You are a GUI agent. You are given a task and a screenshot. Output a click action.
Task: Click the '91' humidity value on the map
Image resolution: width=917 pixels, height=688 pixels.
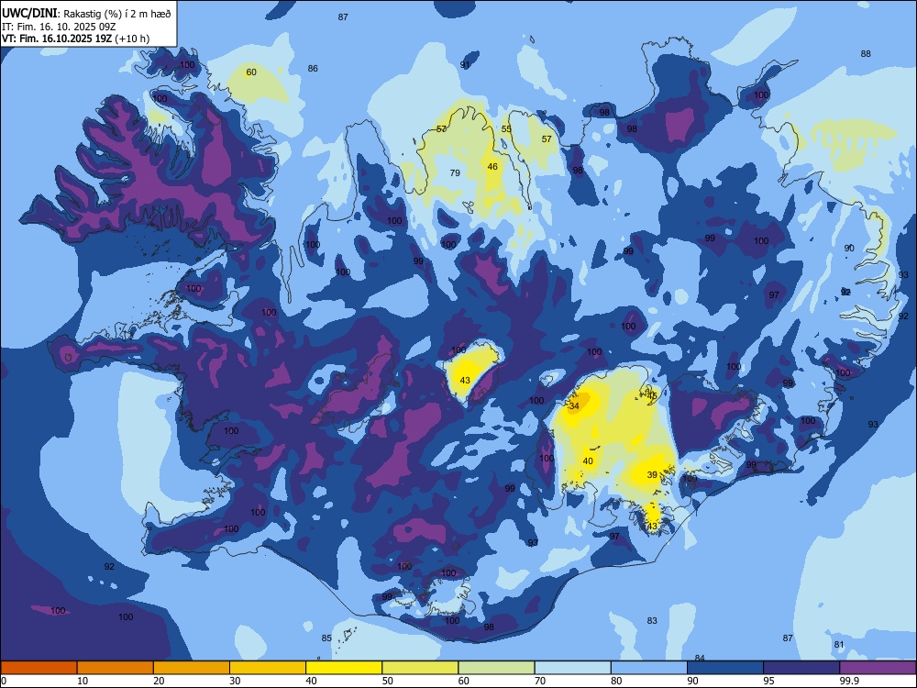[465, 65]
